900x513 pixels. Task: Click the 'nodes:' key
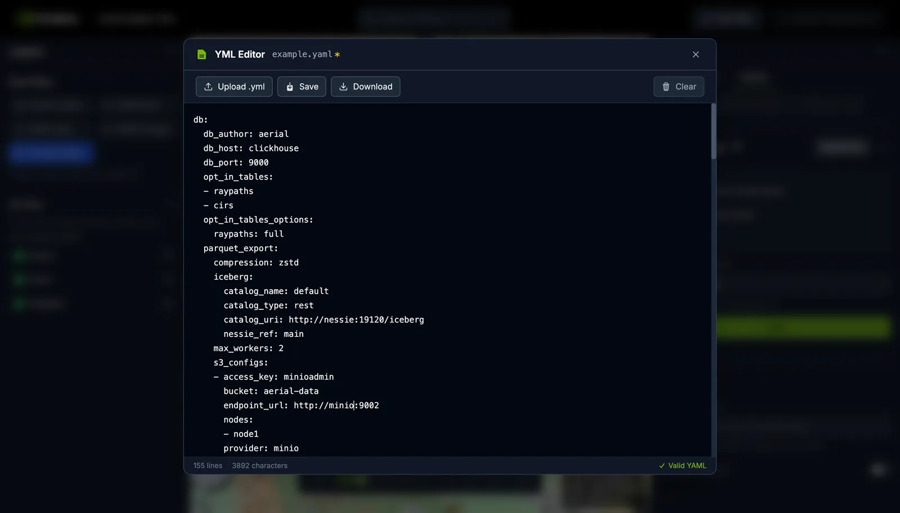[x=238, y=420]
